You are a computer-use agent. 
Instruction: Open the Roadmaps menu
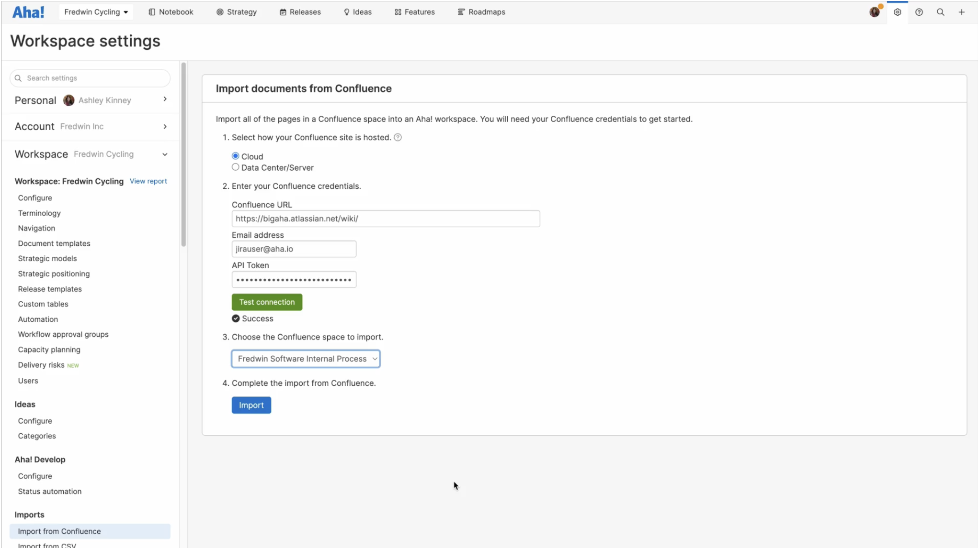[x=481, y=12]
